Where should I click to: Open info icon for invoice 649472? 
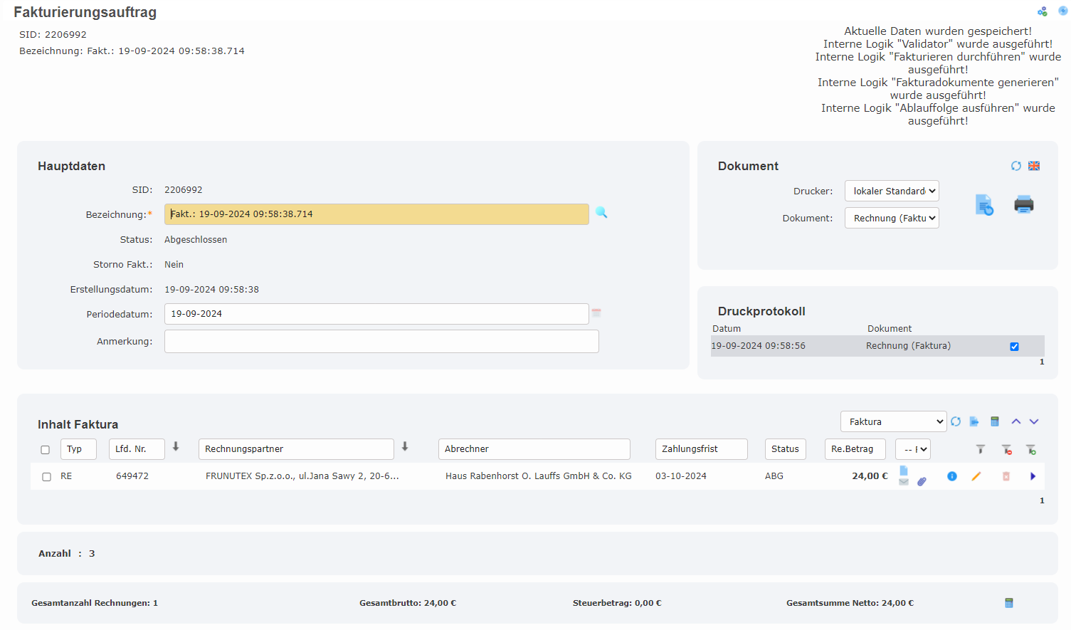[x=952, y=476]
